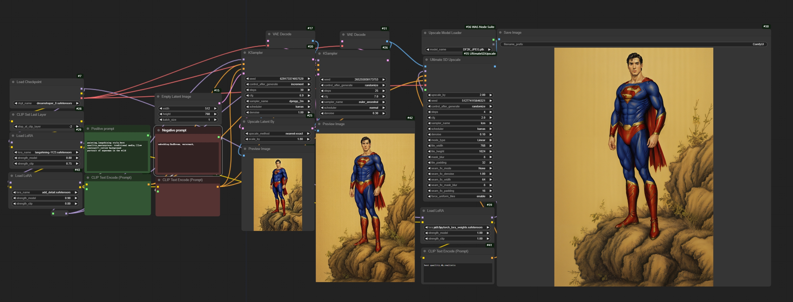Open upscale_method nearest-exact dropdown
Viewport: 793px width, 302px height.
(277, 133)
